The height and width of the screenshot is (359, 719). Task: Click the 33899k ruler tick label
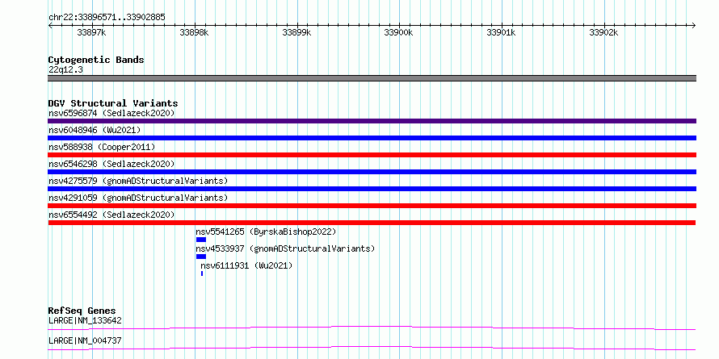coord(297,32)
